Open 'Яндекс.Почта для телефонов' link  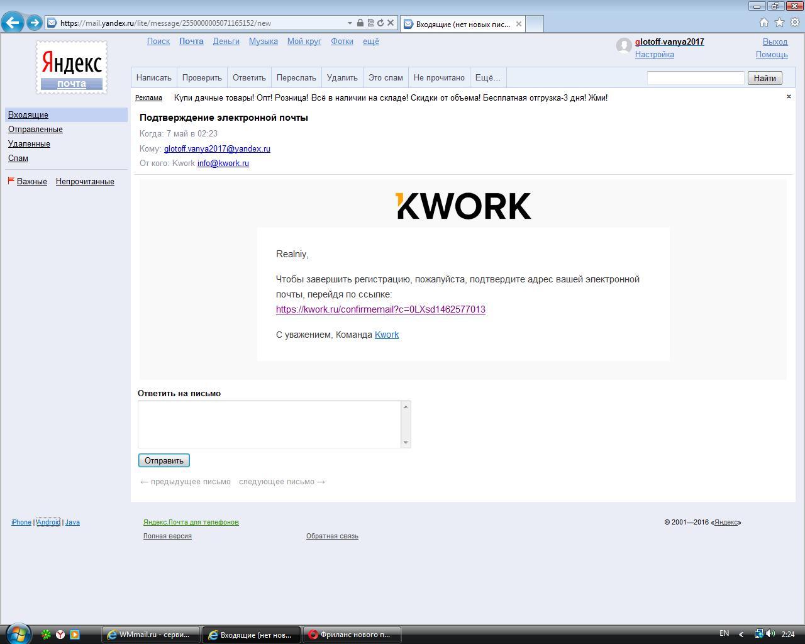click(x=191, y=522)
